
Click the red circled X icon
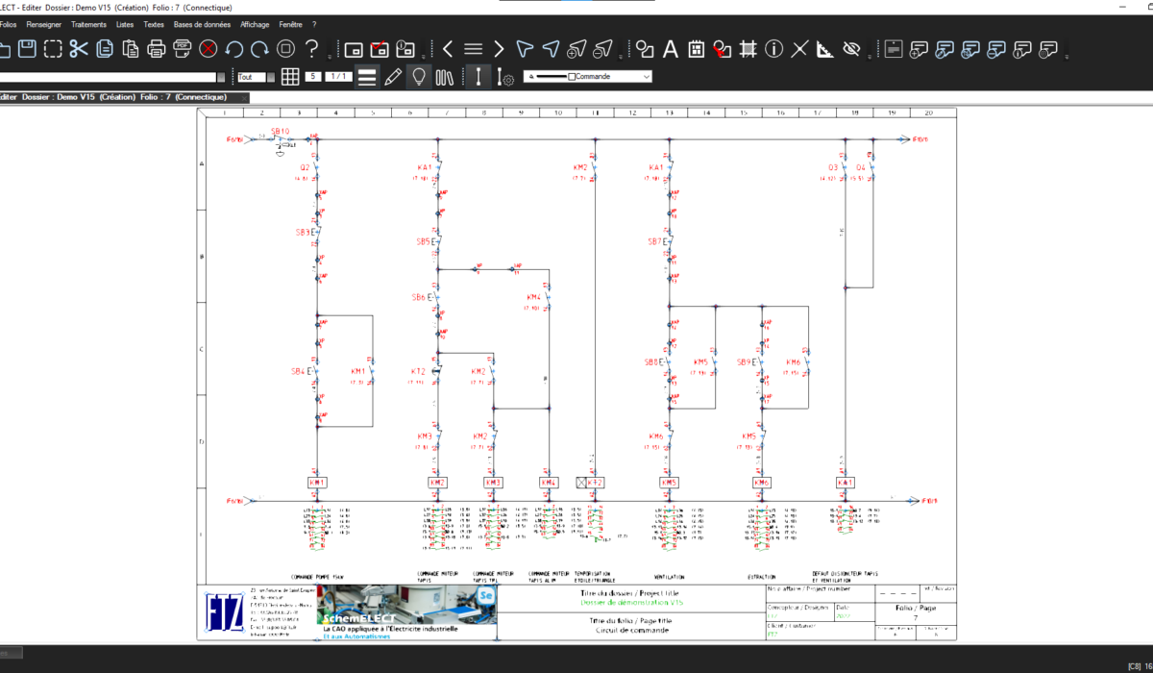(209, 48)
